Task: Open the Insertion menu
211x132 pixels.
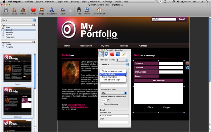Action: pos(50,2)
